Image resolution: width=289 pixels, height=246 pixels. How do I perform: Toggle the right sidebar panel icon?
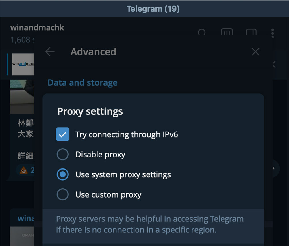(x=251, y=32)
